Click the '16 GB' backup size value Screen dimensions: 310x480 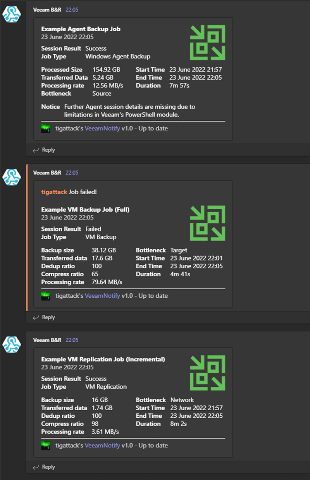click(x=101, y=400)
